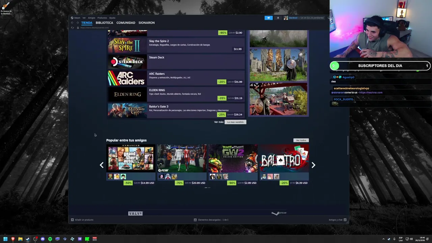The image size is (432, 243).
Task: Open the Baldur's Gate 3 listing
Action: (176, 111)
